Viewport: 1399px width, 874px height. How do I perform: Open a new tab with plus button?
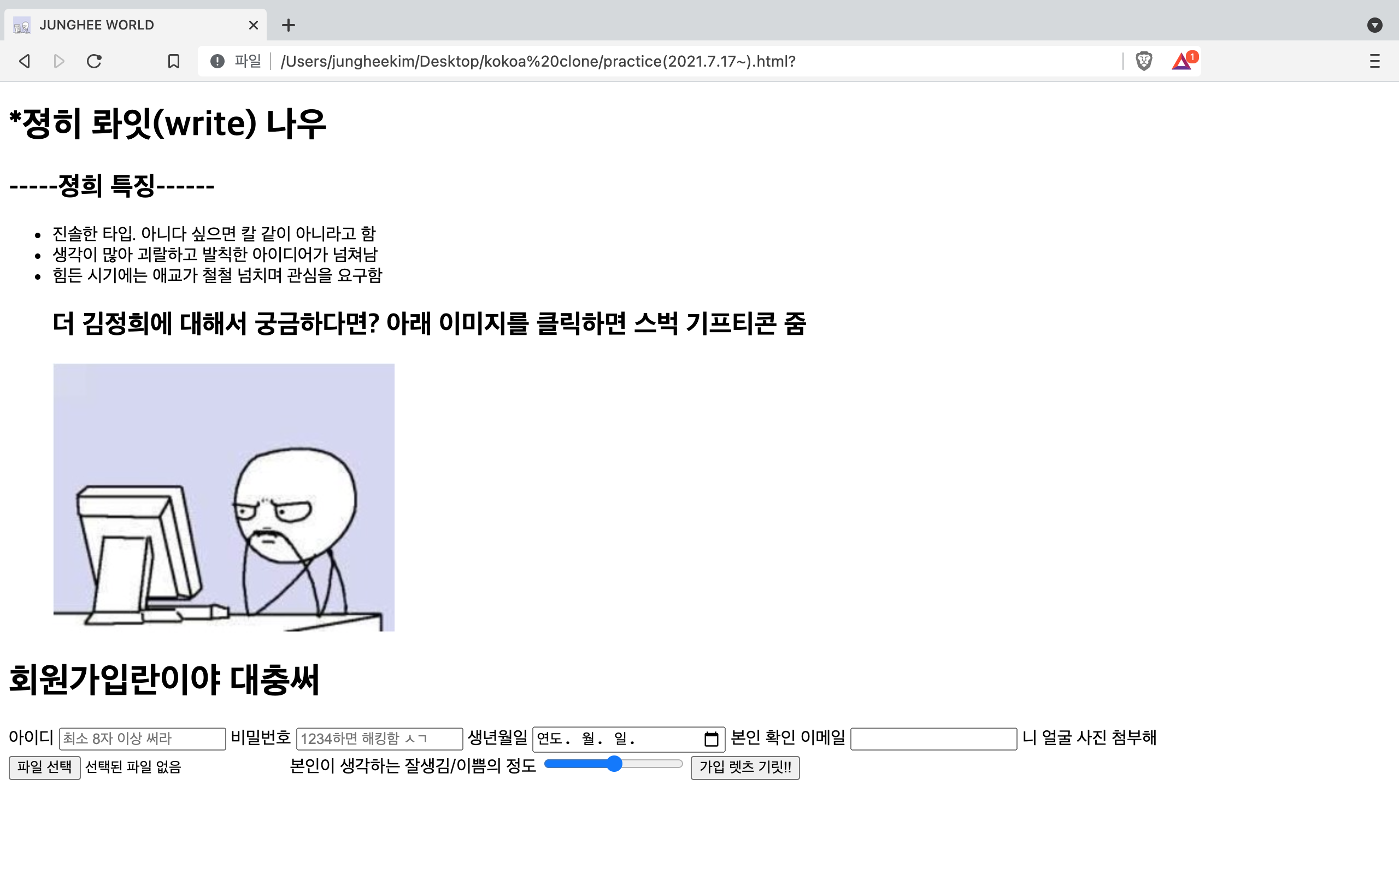pos(289,25)
